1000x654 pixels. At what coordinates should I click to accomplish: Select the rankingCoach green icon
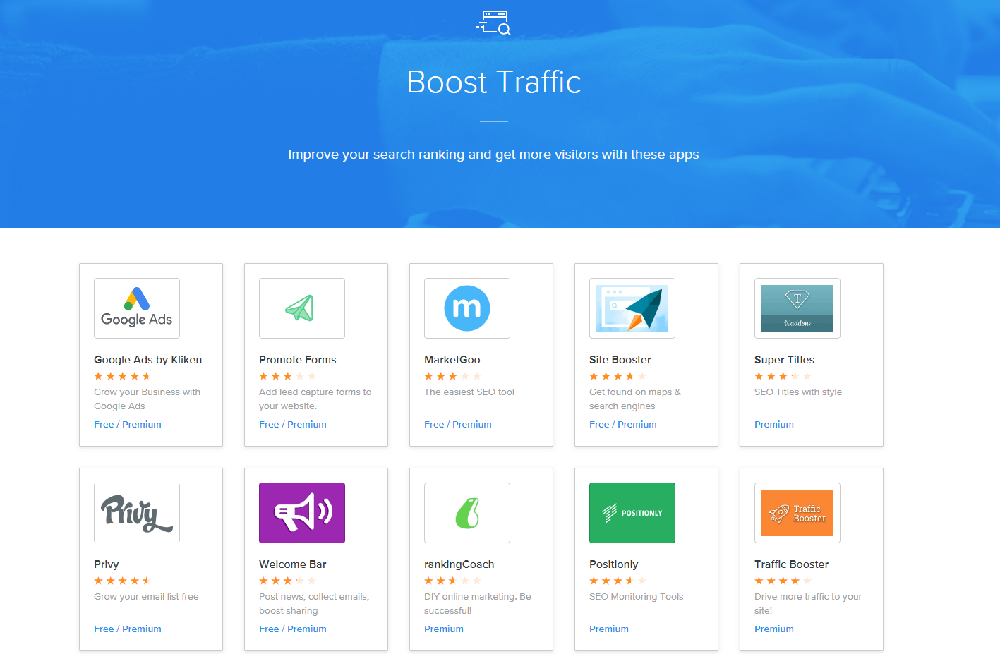point(467,513)
